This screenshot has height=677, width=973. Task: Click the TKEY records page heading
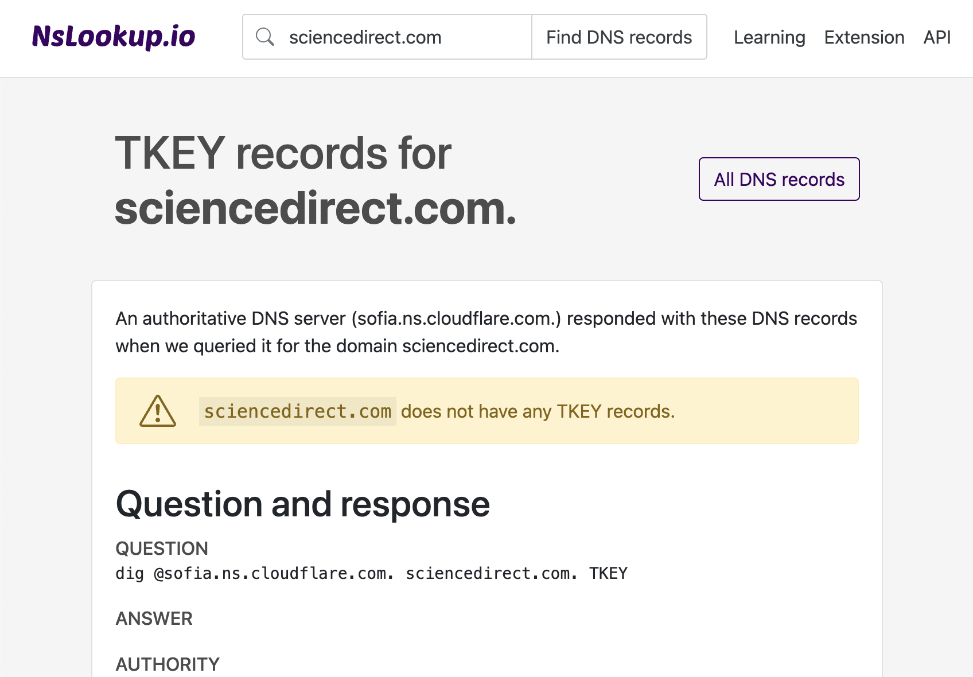(x=283, y=152)
